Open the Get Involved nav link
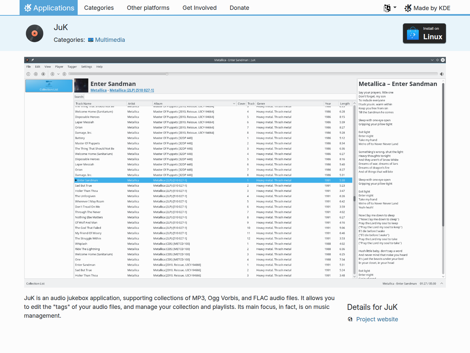Viewport: 470px width, 353px height. pos(199,8)
